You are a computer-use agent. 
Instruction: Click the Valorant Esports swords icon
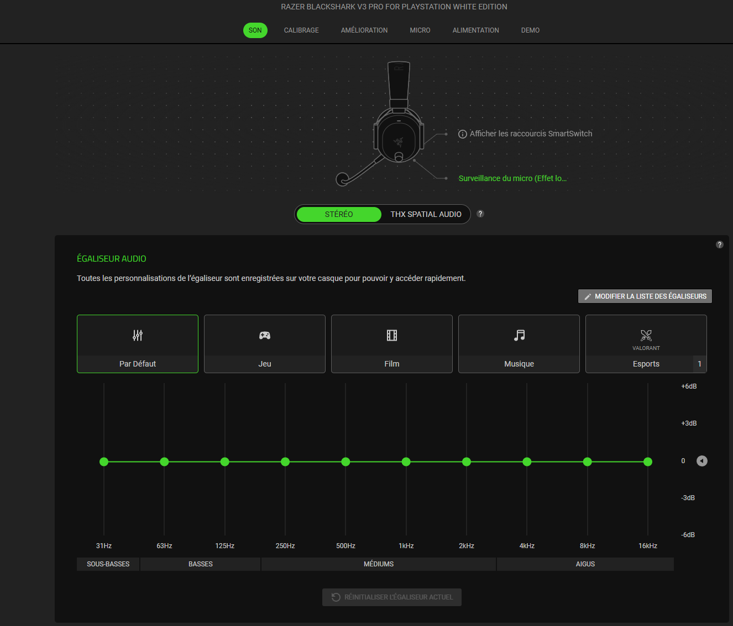coord(646,335)
